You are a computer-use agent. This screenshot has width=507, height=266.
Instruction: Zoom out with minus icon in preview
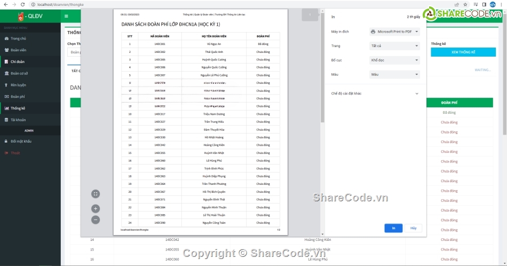pyautogui.click(x=96, y=220)
